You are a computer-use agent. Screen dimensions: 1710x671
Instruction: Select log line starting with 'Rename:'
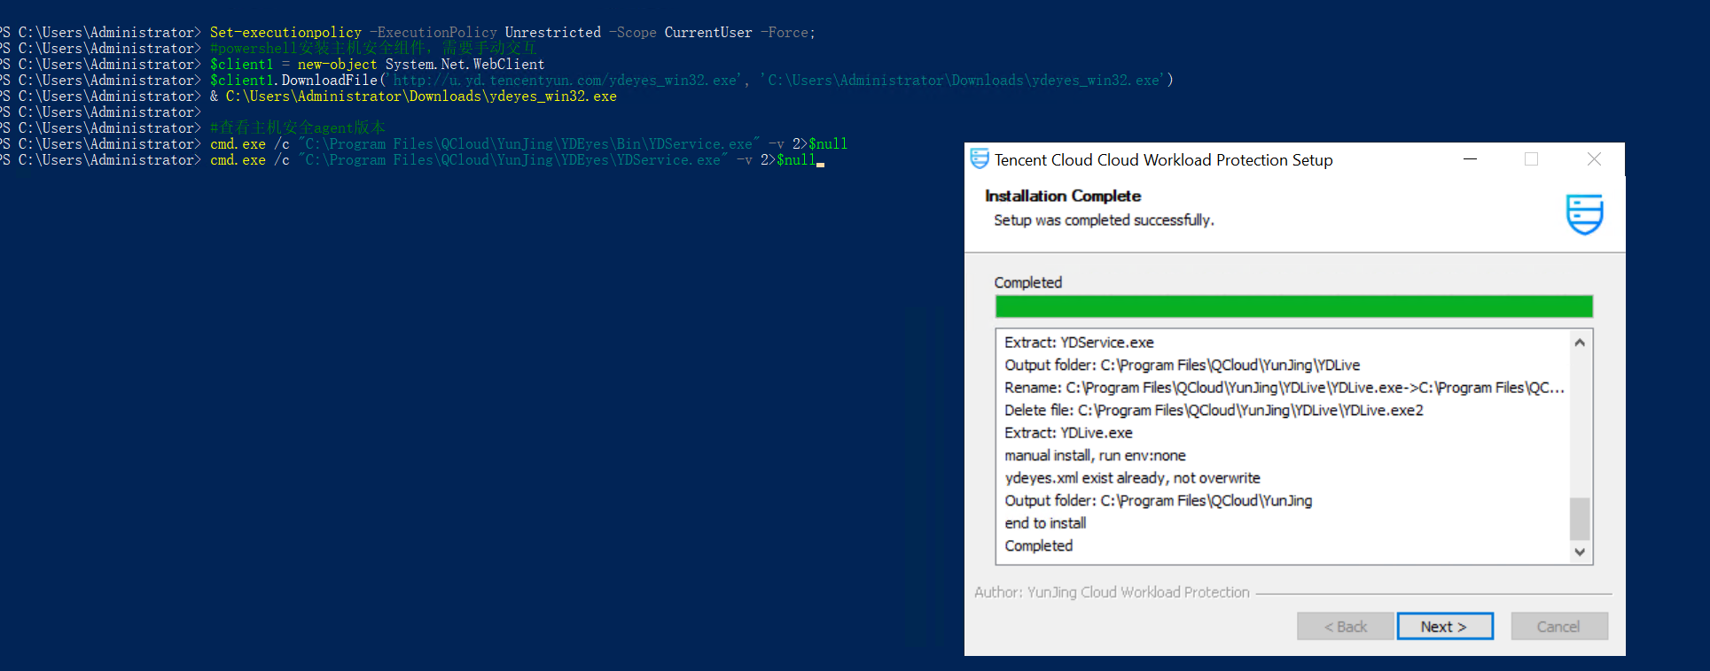[x=1284, y=388]
